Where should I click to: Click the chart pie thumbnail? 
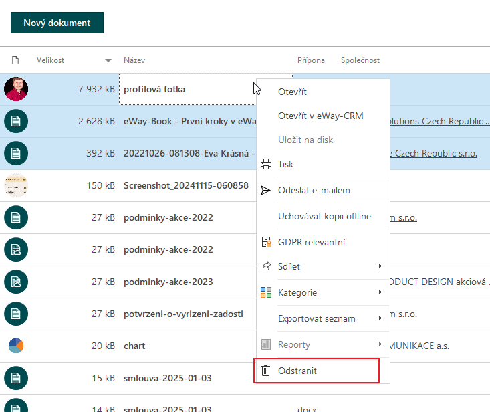click(x=16, y=346)
